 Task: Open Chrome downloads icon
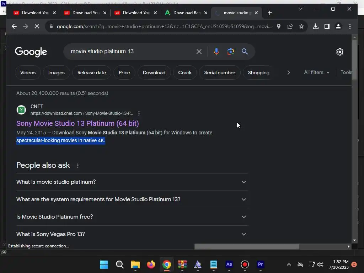tap(316, 26)
